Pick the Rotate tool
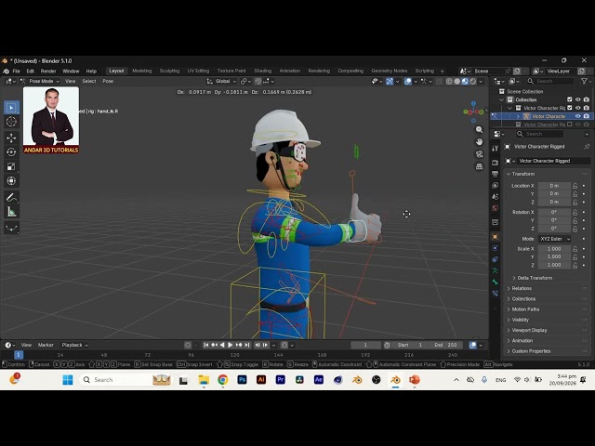The height and width of the screenshot is (446, 595). (x=11, y=152)
